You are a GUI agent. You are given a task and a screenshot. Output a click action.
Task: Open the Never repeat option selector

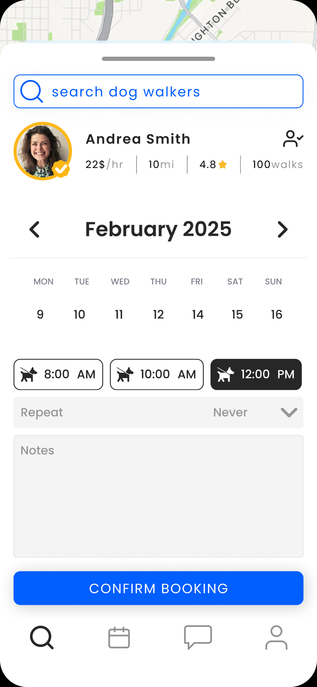pos(230,412)
